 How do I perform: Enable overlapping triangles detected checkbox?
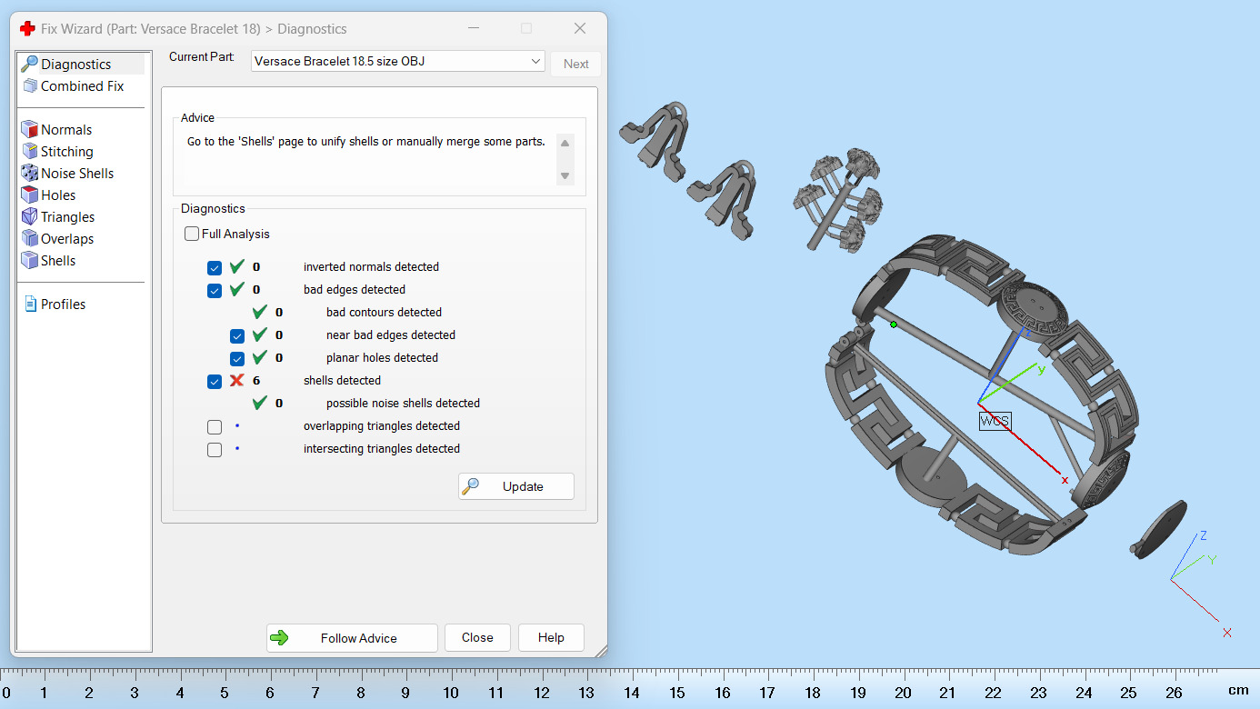(x=215, y=427)
